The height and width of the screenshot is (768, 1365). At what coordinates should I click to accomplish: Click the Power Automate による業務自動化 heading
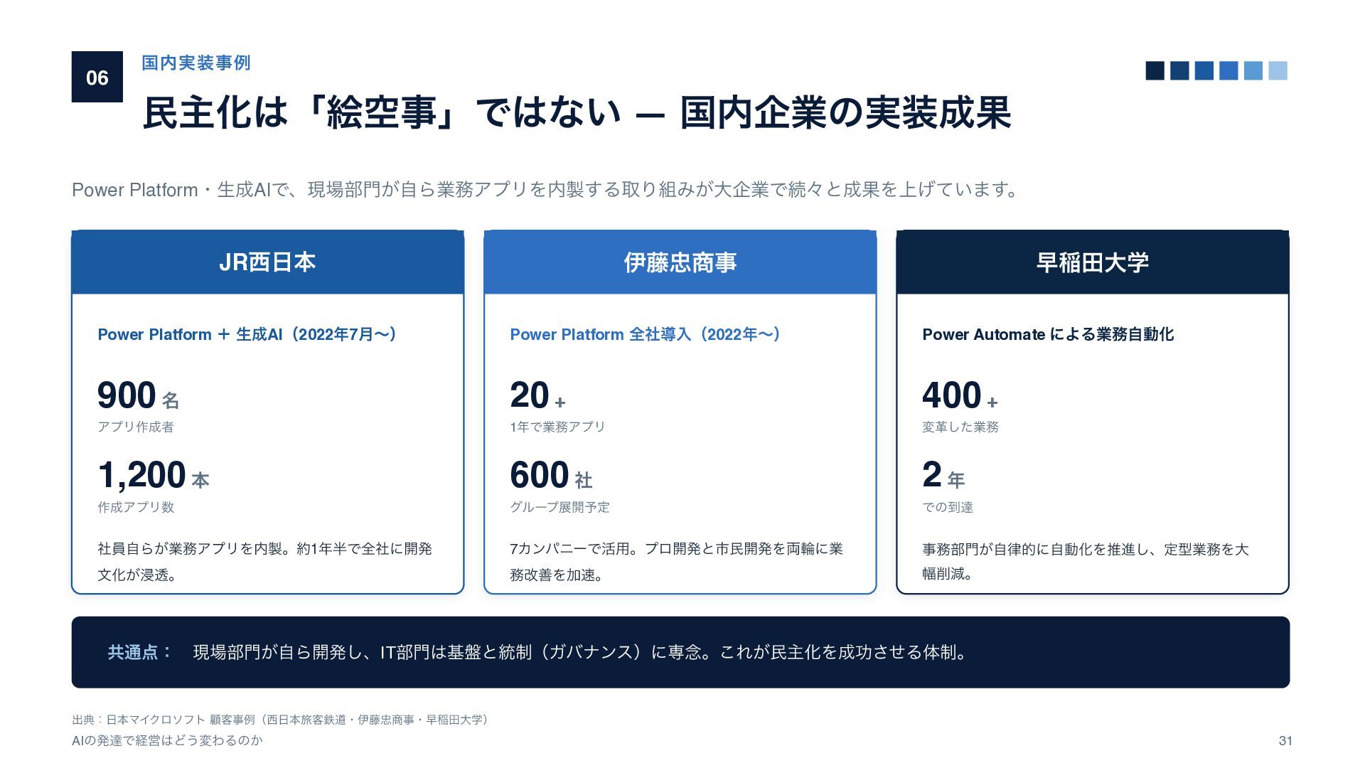[1048, 334]
